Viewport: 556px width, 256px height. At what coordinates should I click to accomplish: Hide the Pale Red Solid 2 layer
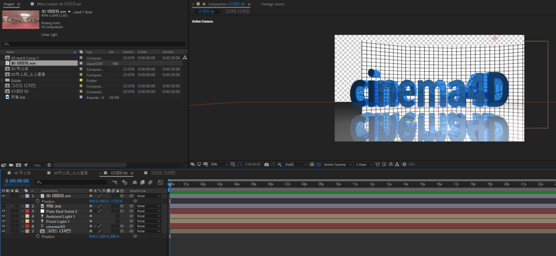click(3, 211)
